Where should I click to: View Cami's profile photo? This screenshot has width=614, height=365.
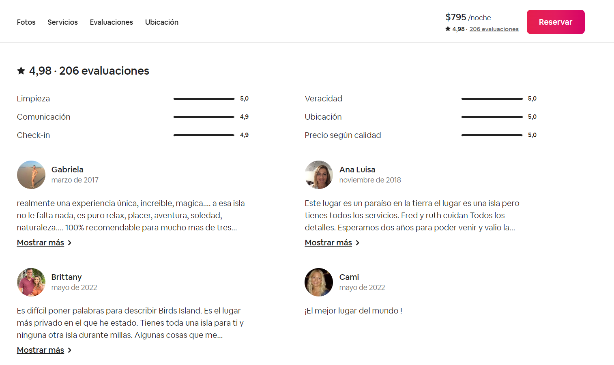pos(319,282)
